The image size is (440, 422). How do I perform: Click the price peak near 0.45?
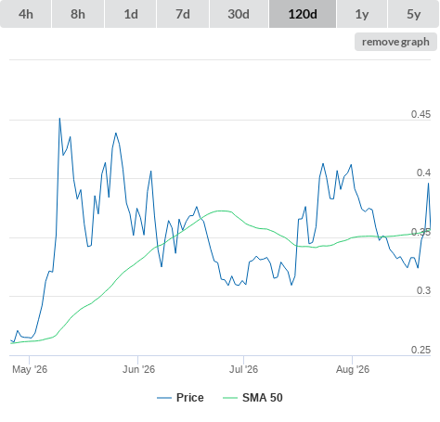[59, 119]
